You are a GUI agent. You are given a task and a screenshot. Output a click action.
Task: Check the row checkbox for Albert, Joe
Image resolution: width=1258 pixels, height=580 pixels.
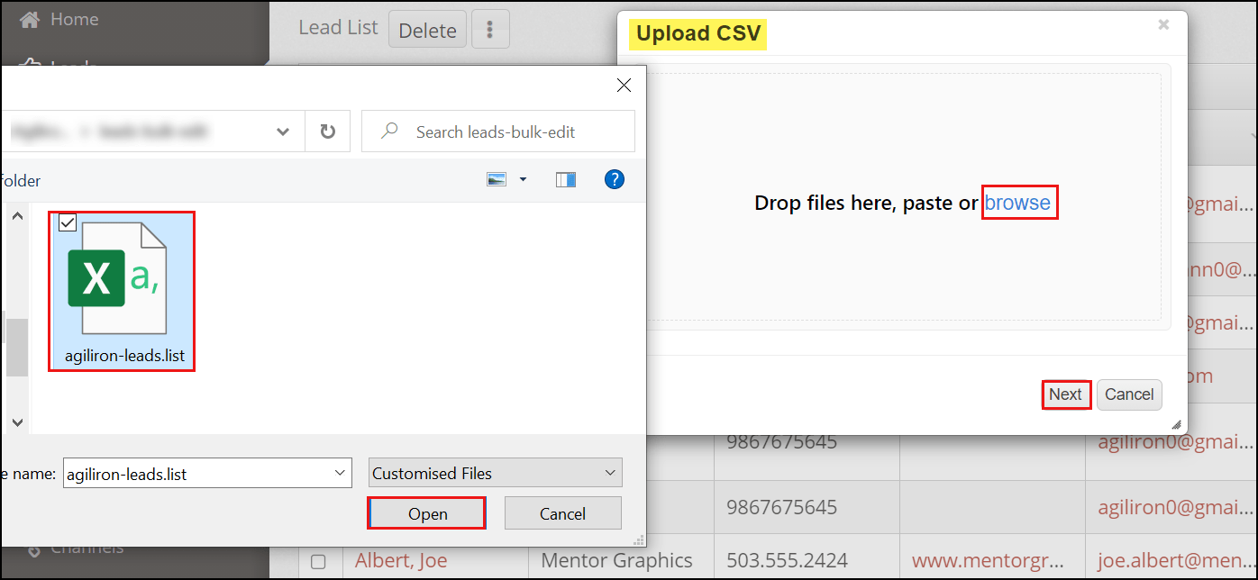(319, 560)
